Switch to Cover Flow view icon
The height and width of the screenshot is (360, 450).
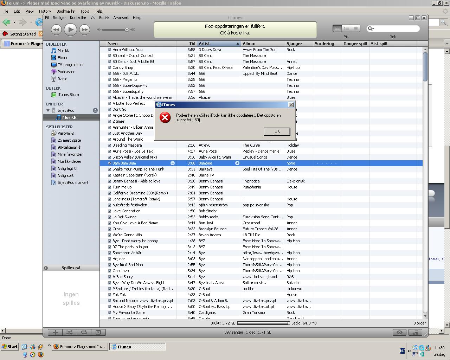[x=355, y=28]
